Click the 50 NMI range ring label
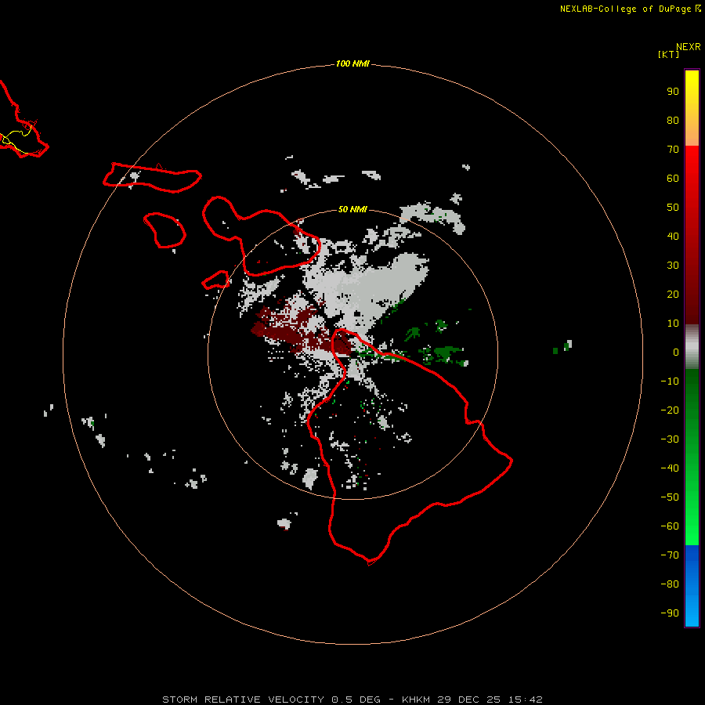This screenshot has width=705, height=705. pos(352,209)
